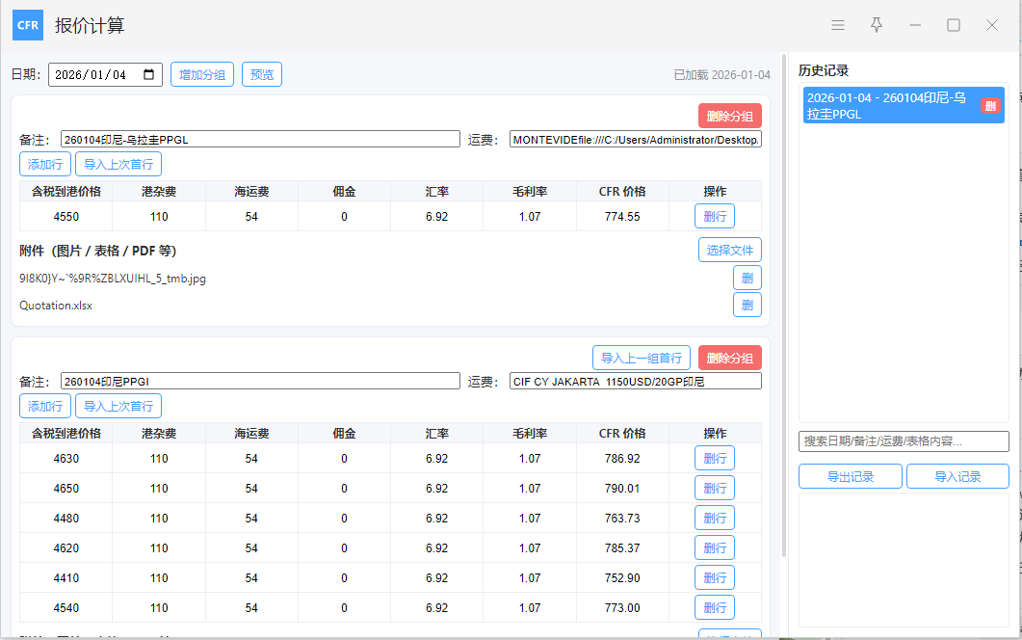The width and height of the screenshot is (1022, 640).
Task: Click 导入上一组首行 in second group
Action: 641,358
